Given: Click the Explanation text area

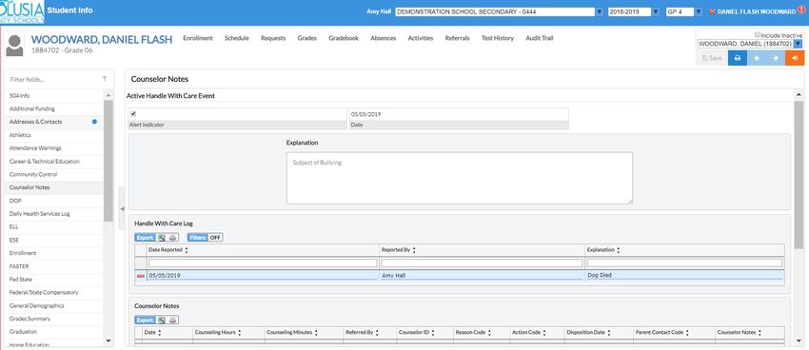Looking at the screenshot, I should click(460, 178).
